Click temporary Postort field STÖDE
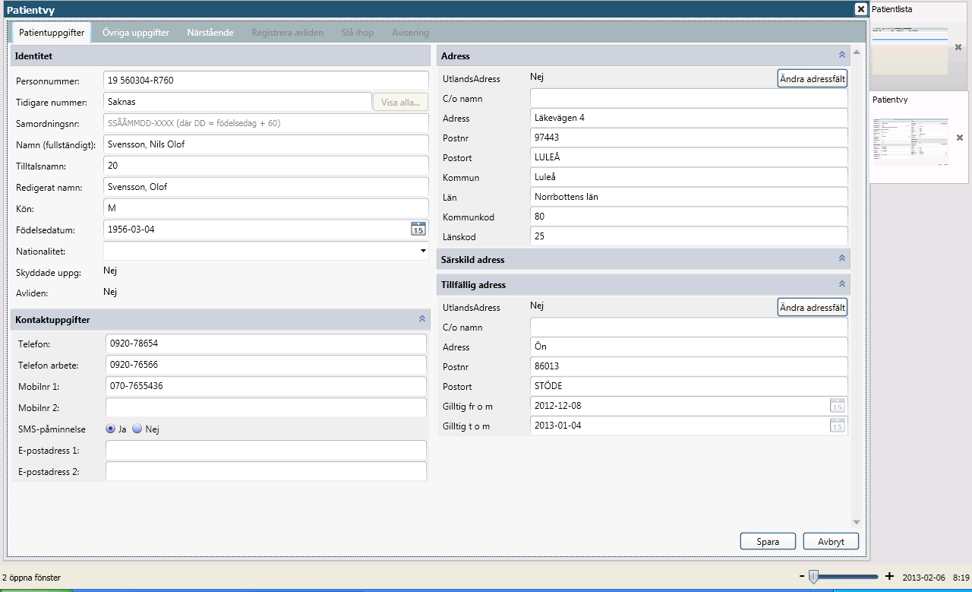This screenshot has height=592, width=972. click(x=689, y=386)
